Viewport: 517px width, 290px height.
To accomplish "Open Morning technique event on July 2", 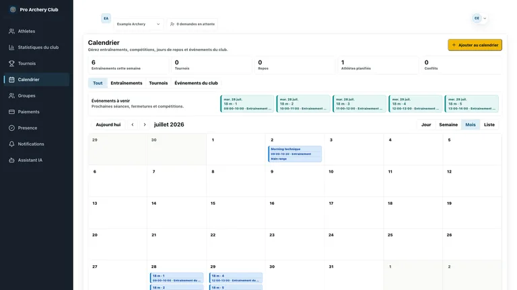I will [295, 154].
